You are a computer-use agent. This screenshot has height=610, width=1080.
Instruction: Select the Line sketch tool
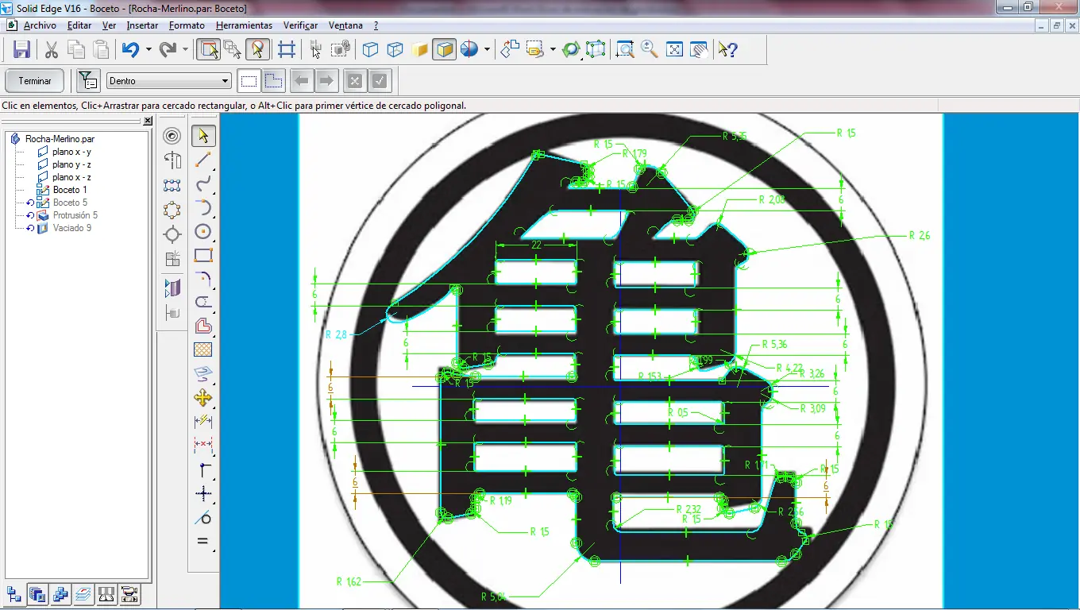(x=203, y=160)
